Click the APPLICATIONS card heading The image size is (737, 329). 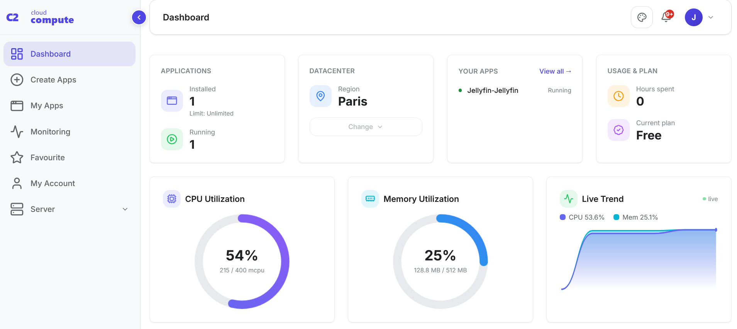point(186,71)
